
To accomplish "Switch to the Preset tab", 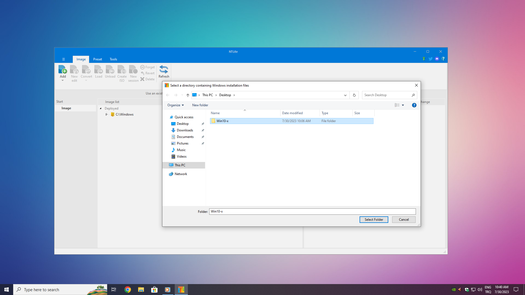I will [97, 59].
